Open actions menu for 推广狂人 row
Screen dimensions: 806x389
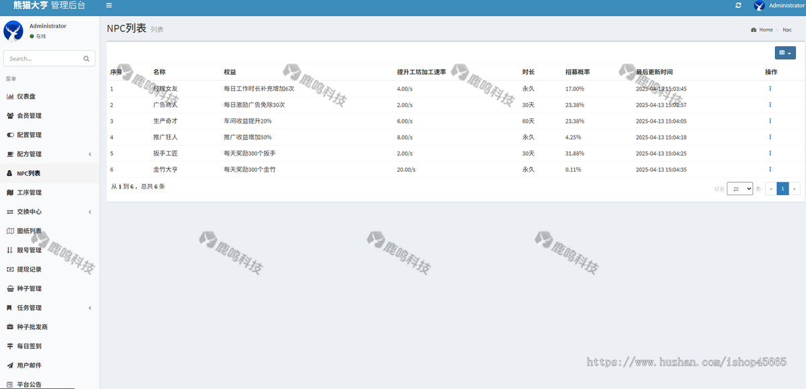pos(770,137)
